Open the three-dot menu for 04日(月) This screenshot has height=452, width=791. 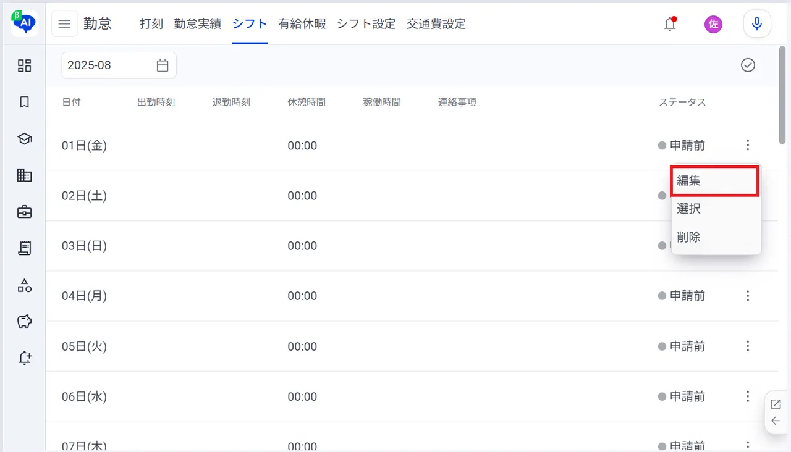pos(748,296)
